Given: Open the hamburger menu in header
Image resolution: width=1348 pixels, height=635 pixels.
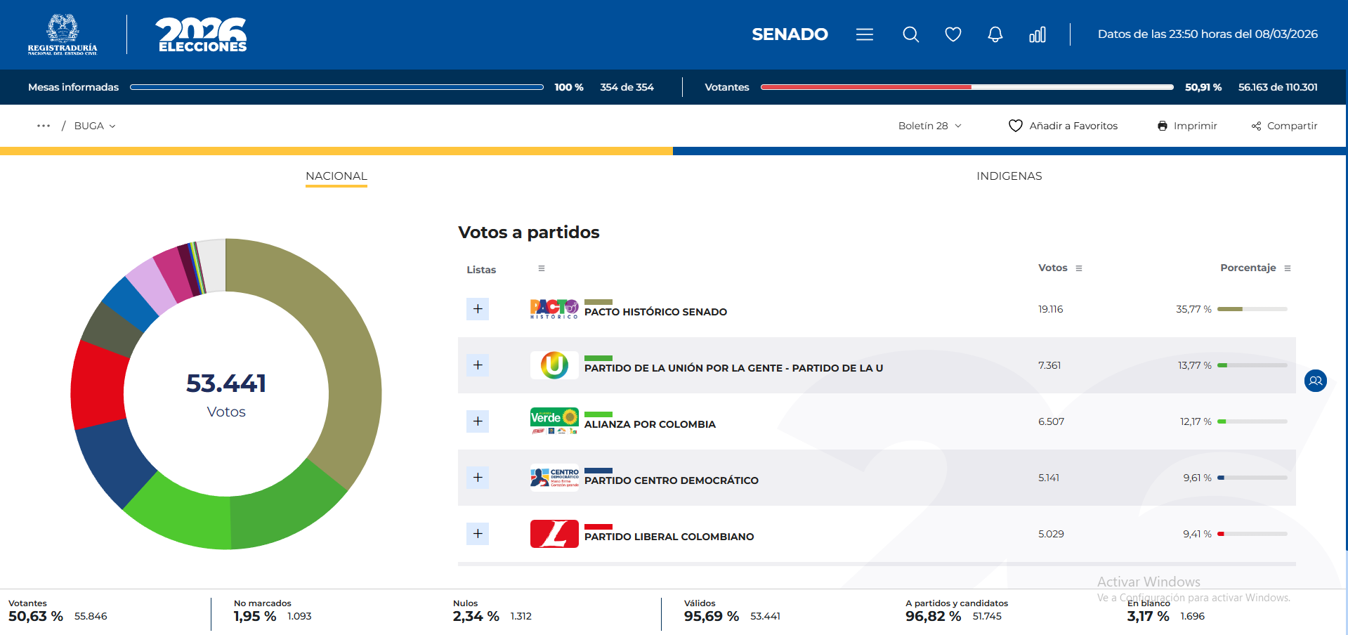Looking at the screenshot, I should coord(864,34).
